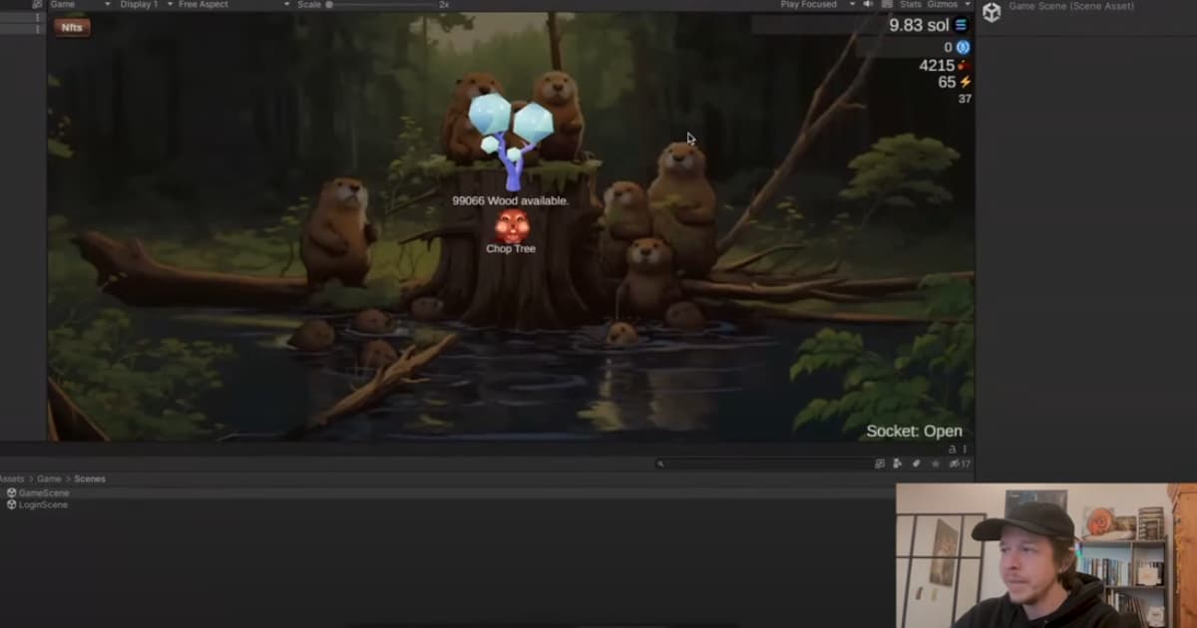
Task: Open the Nfts button in game view
Action: (x=72, y=27)
